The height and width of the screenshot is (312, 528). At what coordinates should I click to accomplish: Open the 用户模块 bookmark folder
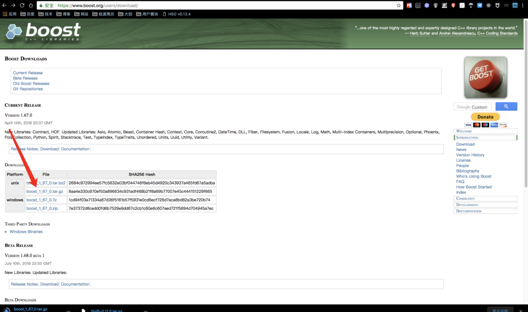click(x=147, y=14)
